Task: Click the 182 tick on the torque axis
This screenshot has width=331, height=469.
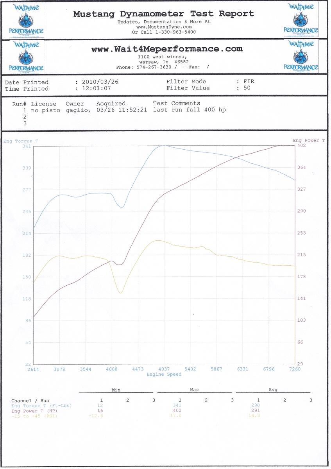Action: [27, 256]
